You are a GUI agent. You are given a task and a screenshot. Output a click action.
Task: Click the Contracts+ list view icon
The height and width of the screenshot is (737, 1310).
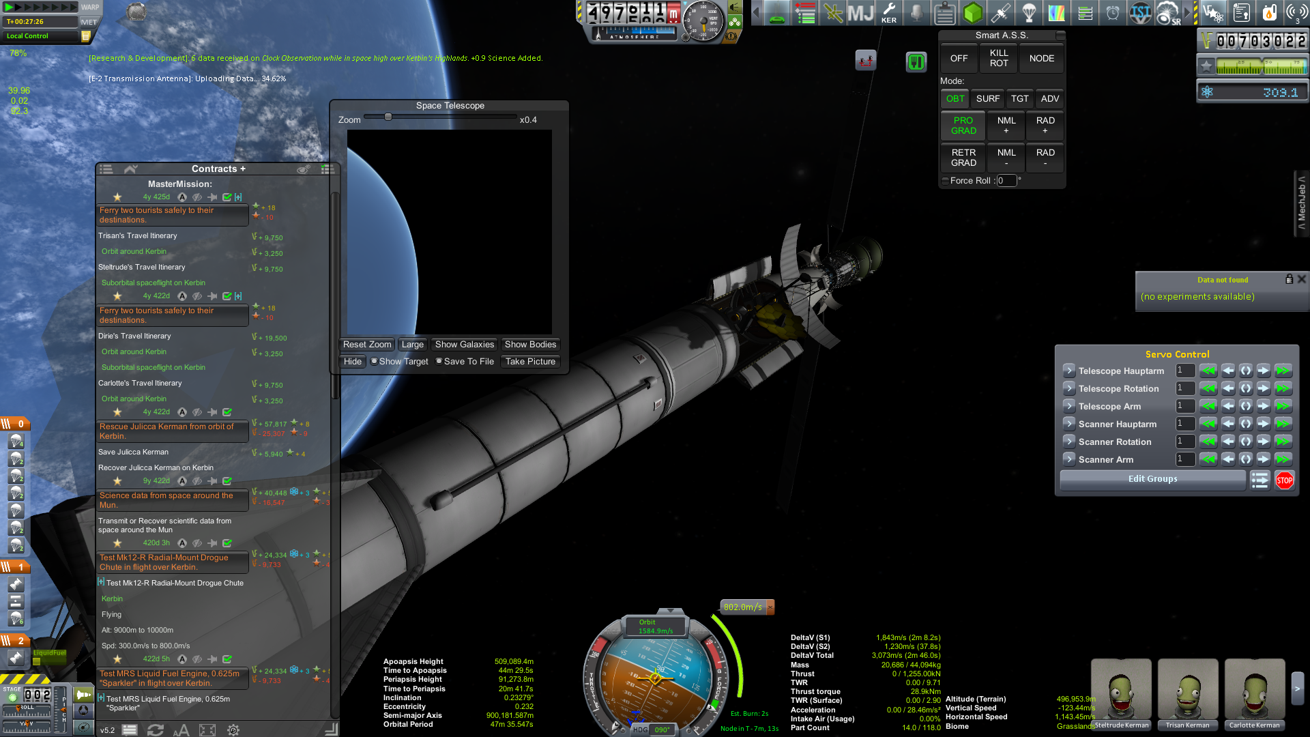[106, 169]
